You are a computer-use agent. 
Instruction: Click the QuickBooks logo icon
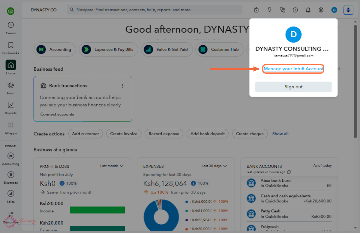(11, 11)
